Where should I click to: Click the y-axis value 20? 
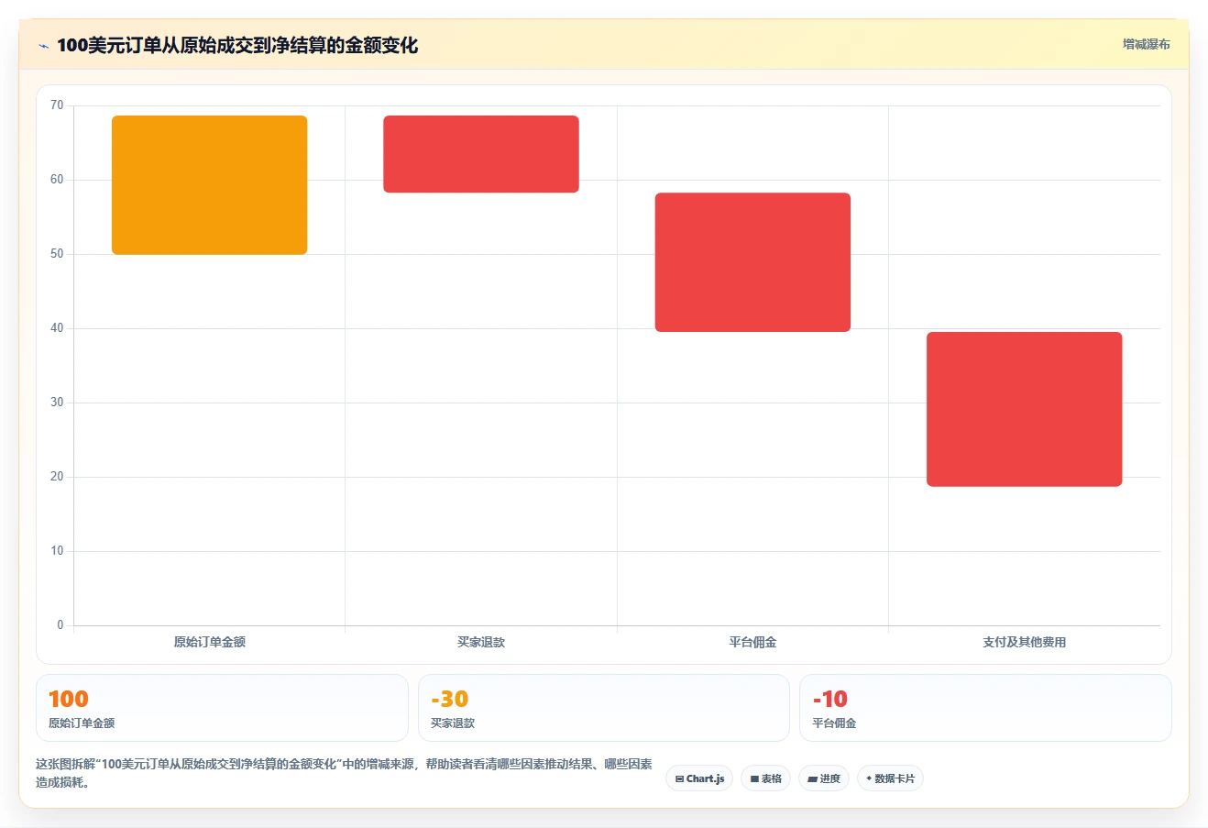pyautogui.click(x=57, y=477)
